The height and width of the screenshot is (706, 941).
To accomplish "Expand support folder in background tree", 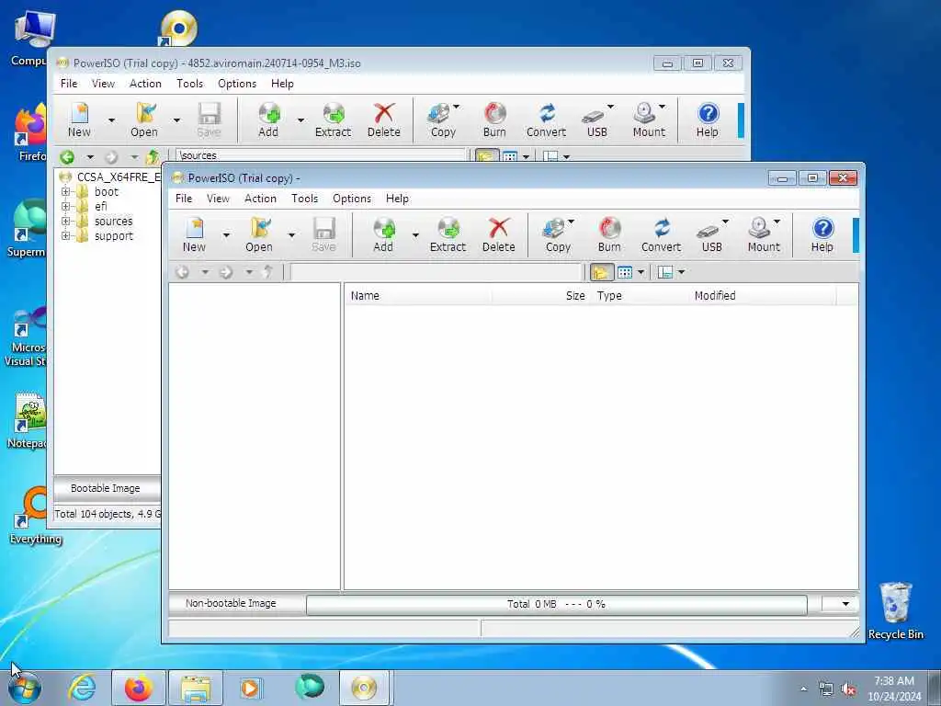I will coord(65,236).
